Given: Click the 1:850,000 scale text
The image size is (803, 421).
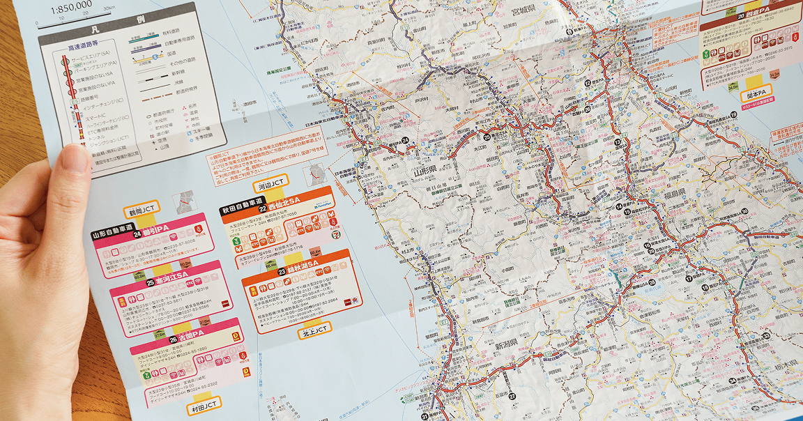Looking at the screenshot, I should (x=70, y=5).
